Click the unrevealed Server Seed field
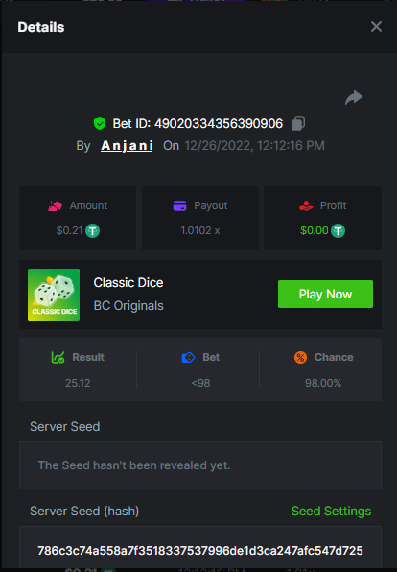397x572 pixels. coord(200,465)
